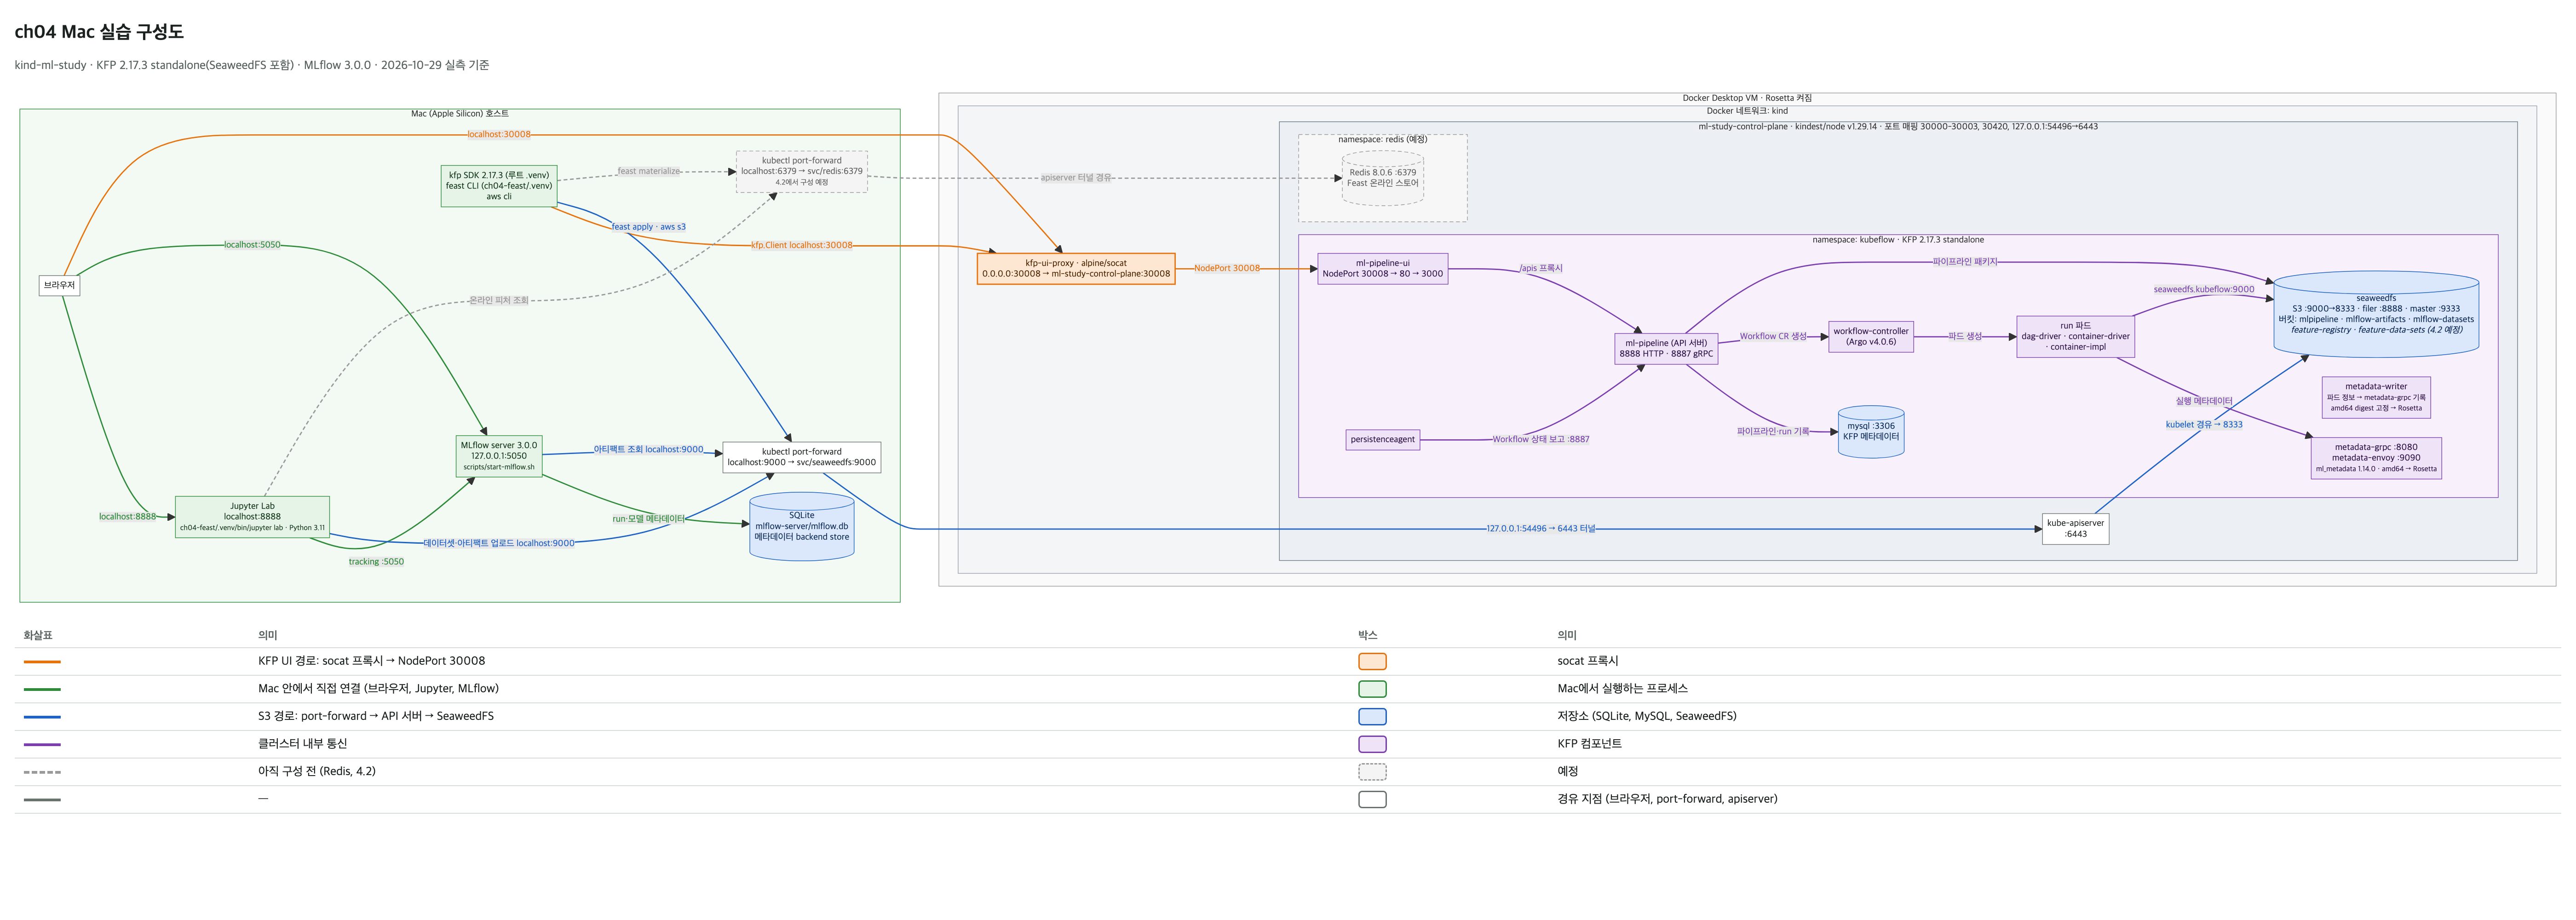Click the '아티팩트 조회 localhost:9000' edge label
Image resolution: width=2576 pixels, height=920 pixels.
[649, 450]
